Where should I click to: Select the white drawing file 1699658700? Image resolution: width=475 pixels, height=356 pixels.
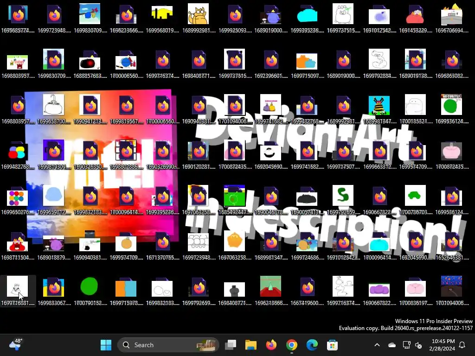click(54, 109)
